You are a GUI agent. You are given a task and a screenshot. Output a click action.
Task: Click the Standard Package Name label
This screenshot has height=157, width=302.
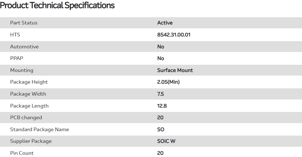tap(40, 129)
